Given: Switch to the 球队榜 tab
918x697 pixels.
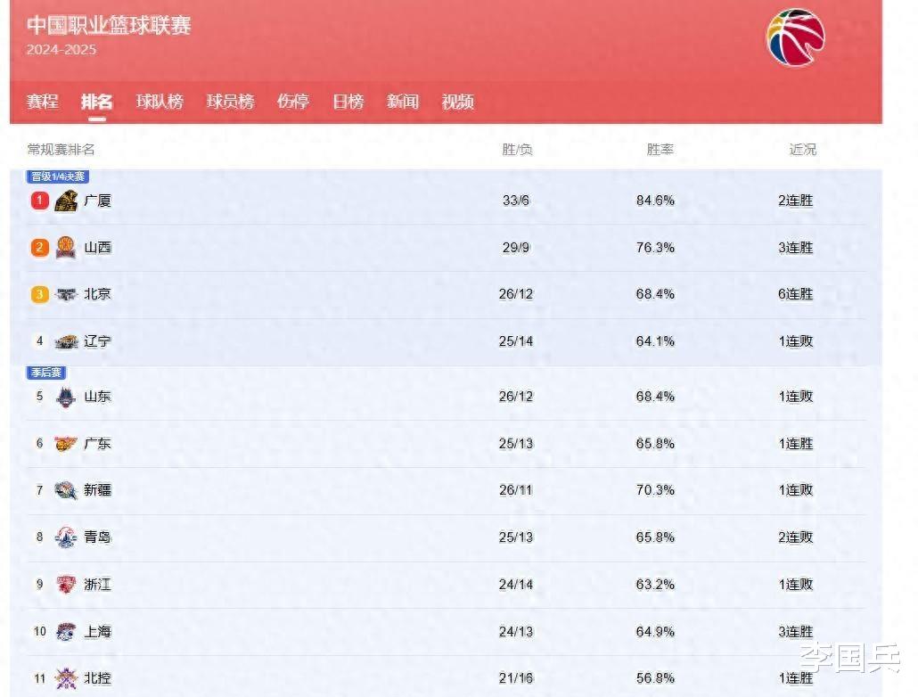Looking at the screenshot, I should coord(160,102).
